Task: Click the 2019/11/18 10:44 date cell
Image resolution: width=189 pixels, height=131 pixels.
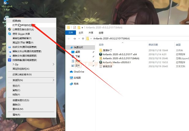Action: (x=158, y=50)
